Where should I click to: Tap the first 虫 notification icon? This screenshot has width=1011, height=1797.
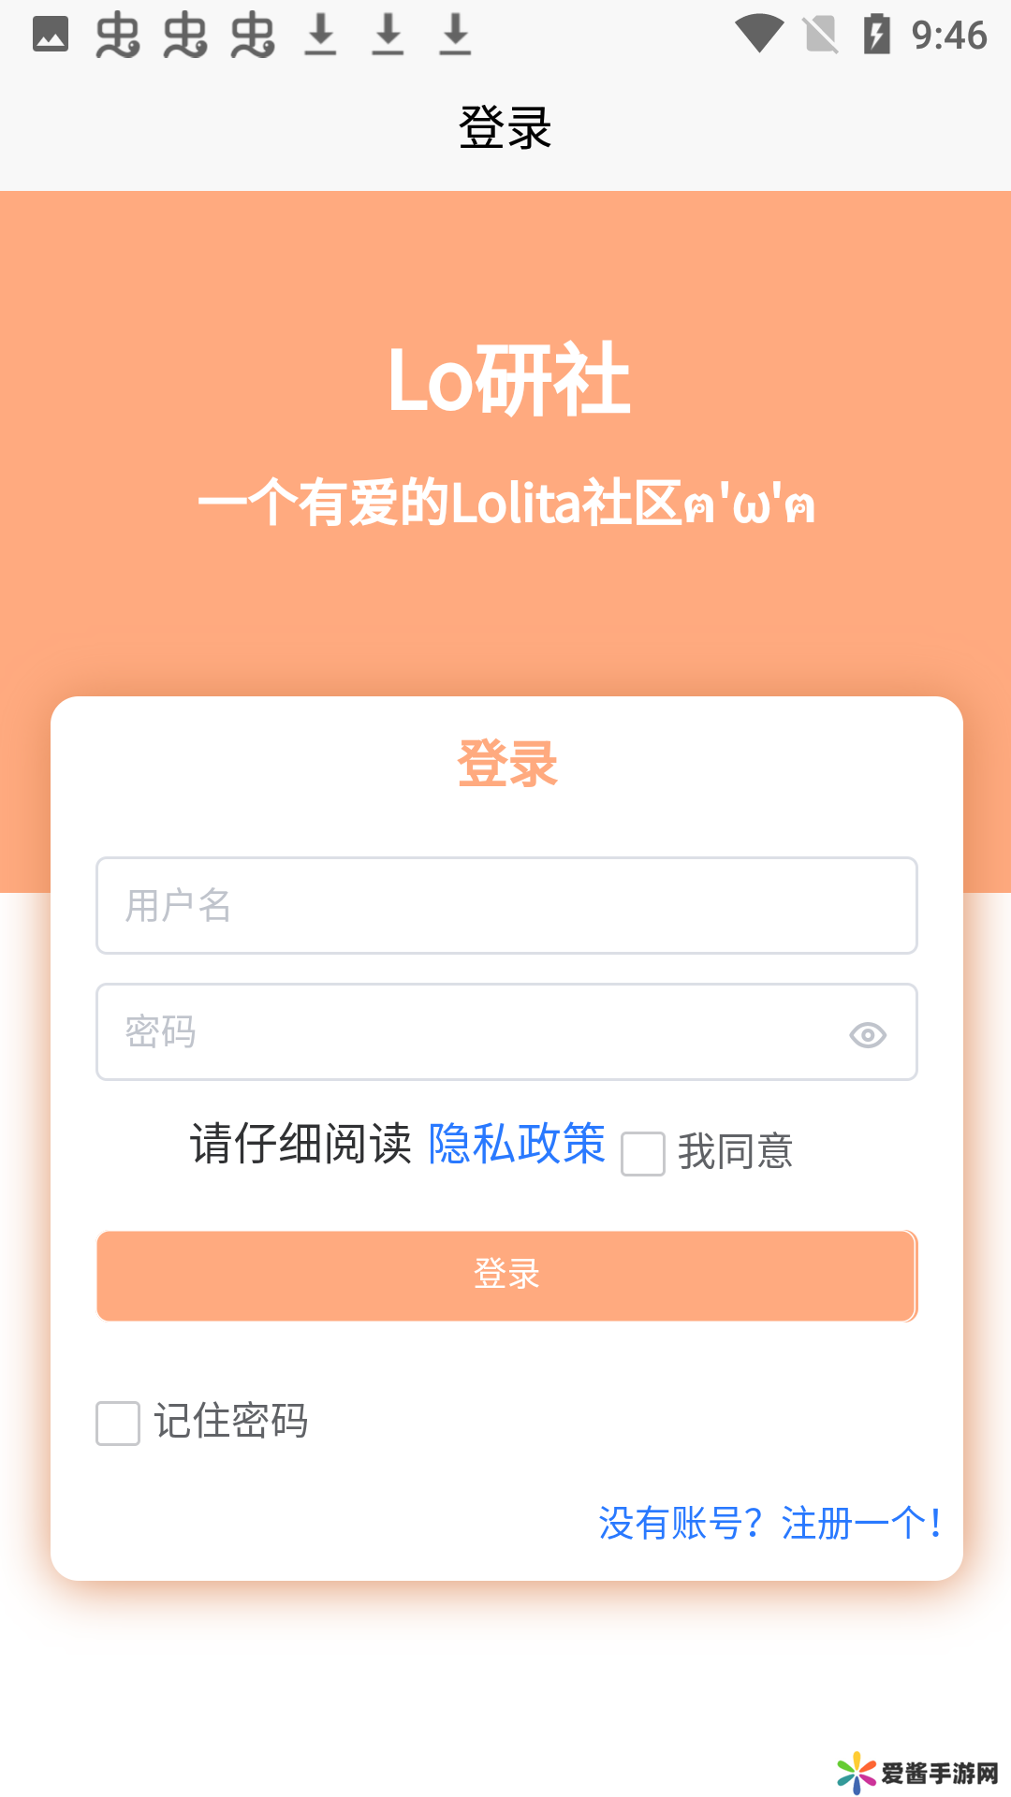point(118,36)
